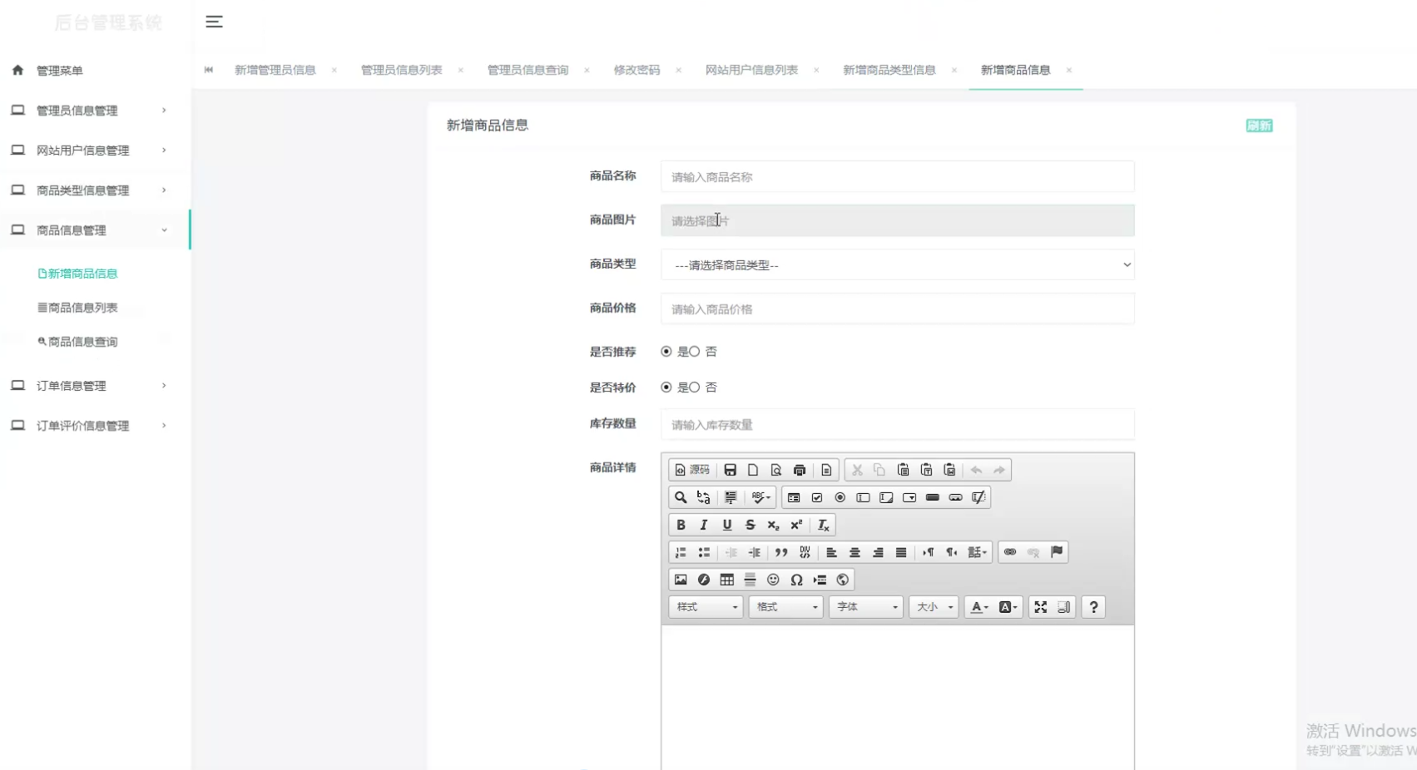Switch to 新增管理员信息 tab
Screen dimensions: 1417x770
tap(275, 70)
